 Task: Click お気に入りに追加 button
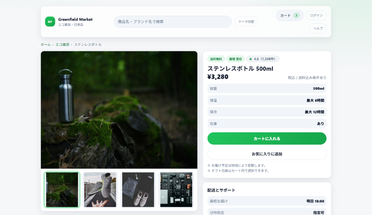click(x=267, y=154)
